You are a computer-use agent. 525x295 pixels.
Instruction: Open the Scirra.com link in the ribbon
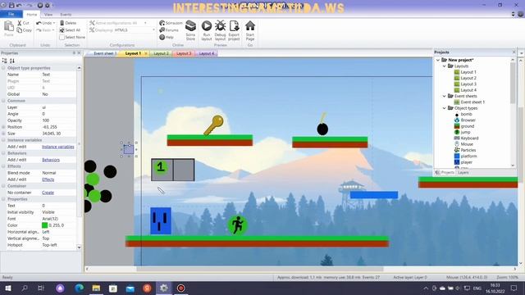171,23
